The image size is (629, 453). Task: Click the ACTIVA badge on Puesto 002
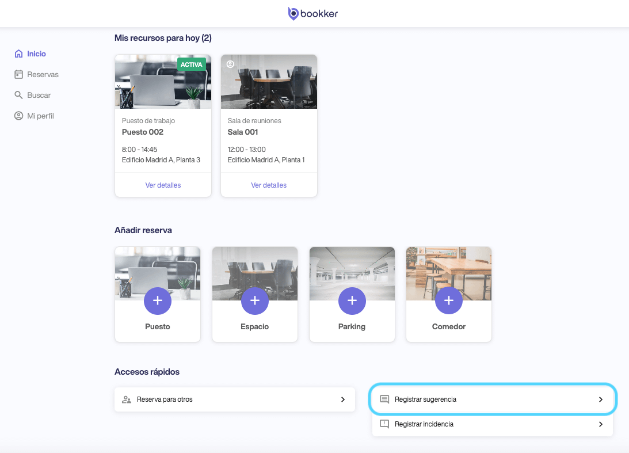click(192, 64)
